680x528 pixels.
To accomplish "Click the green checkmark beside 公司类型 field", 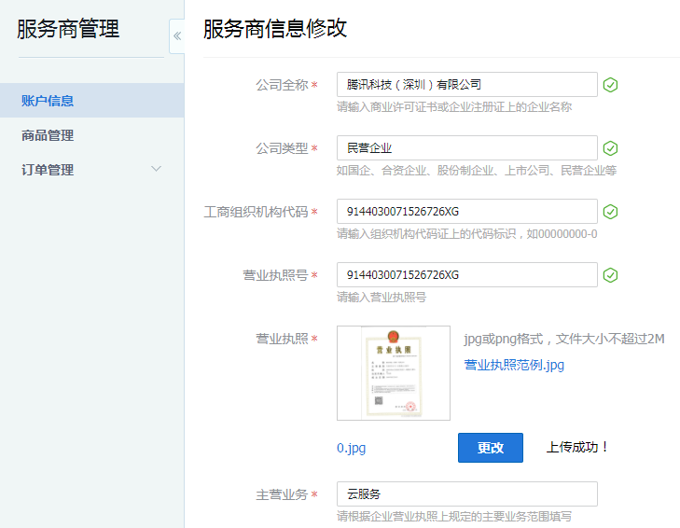I will coord(610,148).
